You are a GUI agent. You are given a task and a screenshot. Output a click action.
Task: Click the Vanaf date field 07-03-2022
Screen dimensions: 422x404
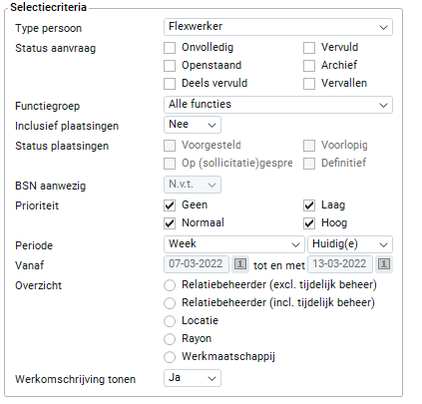(197, 264)
